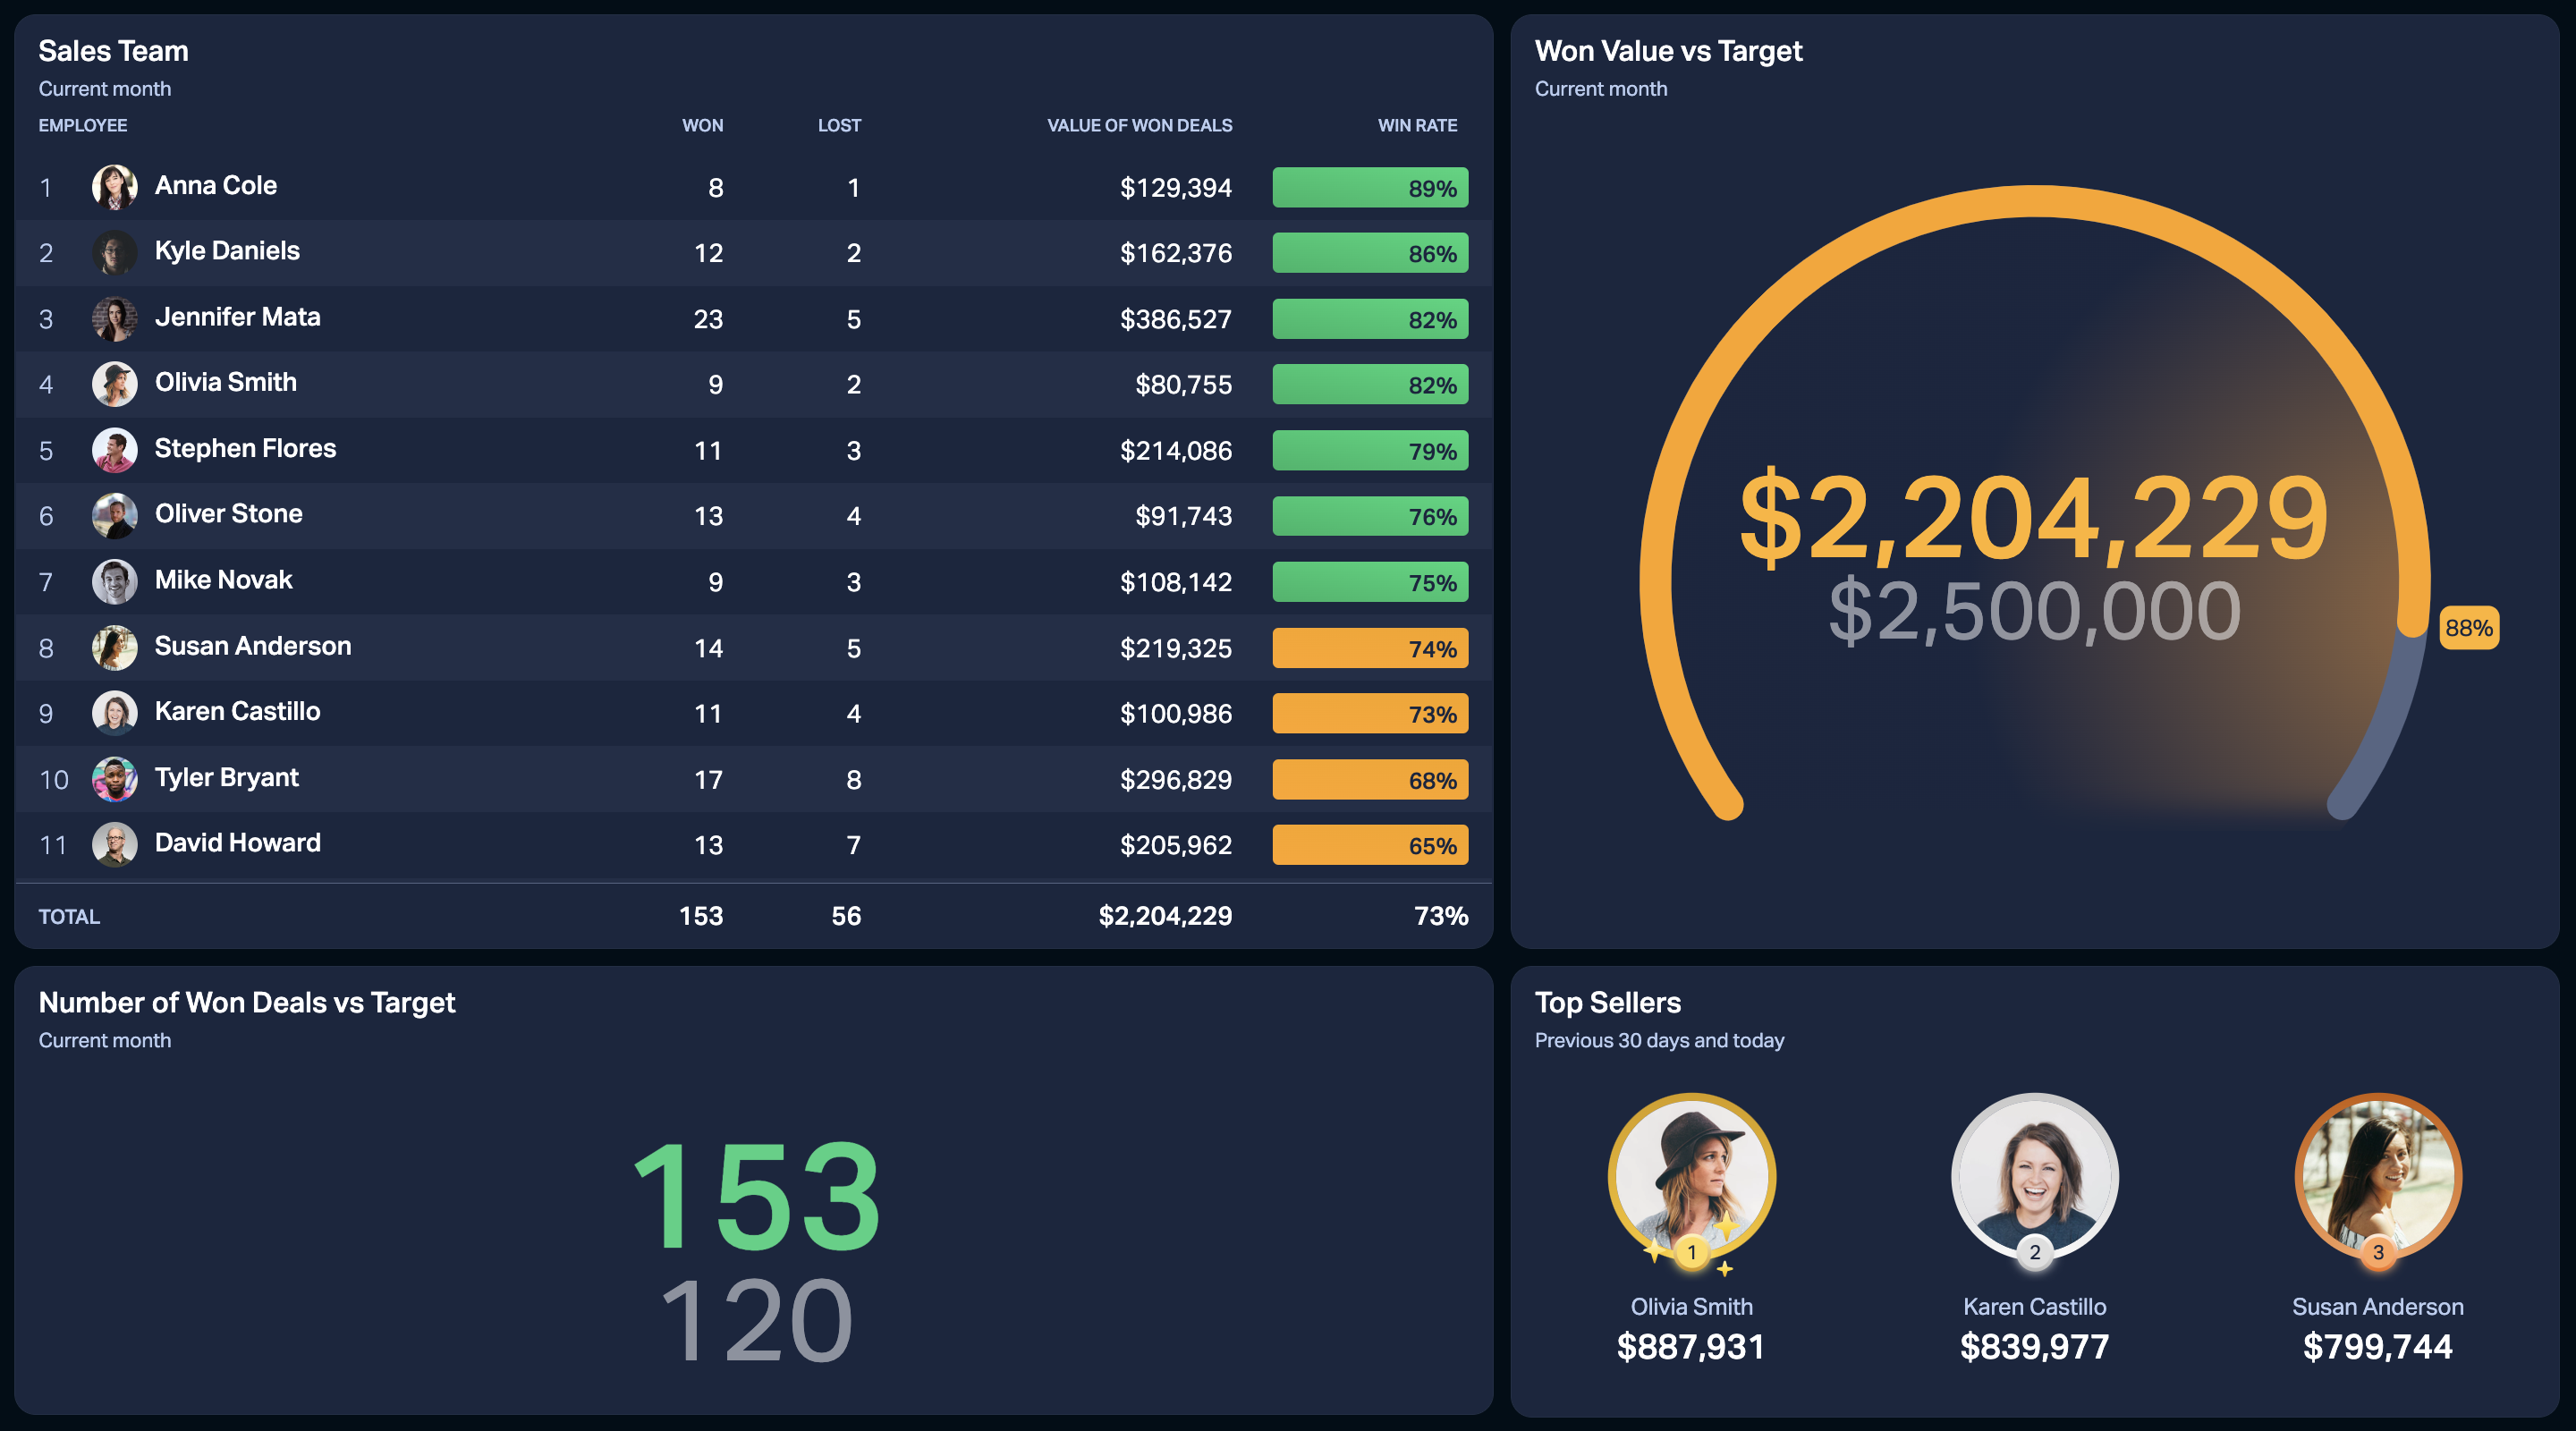The height and width of the screenshot is (1431, 2576).
Task: Open Olivia Smith's top seller photo
Action: click(x=1691, y=1176)
